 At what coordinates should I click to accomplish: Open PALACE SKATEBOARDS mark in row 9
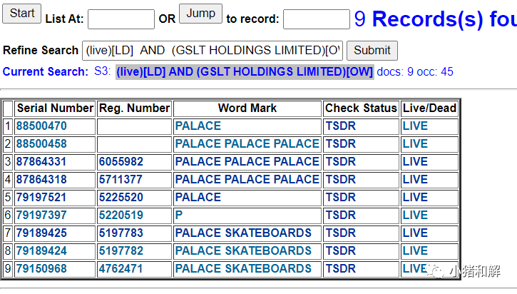[x=243, y=268]
